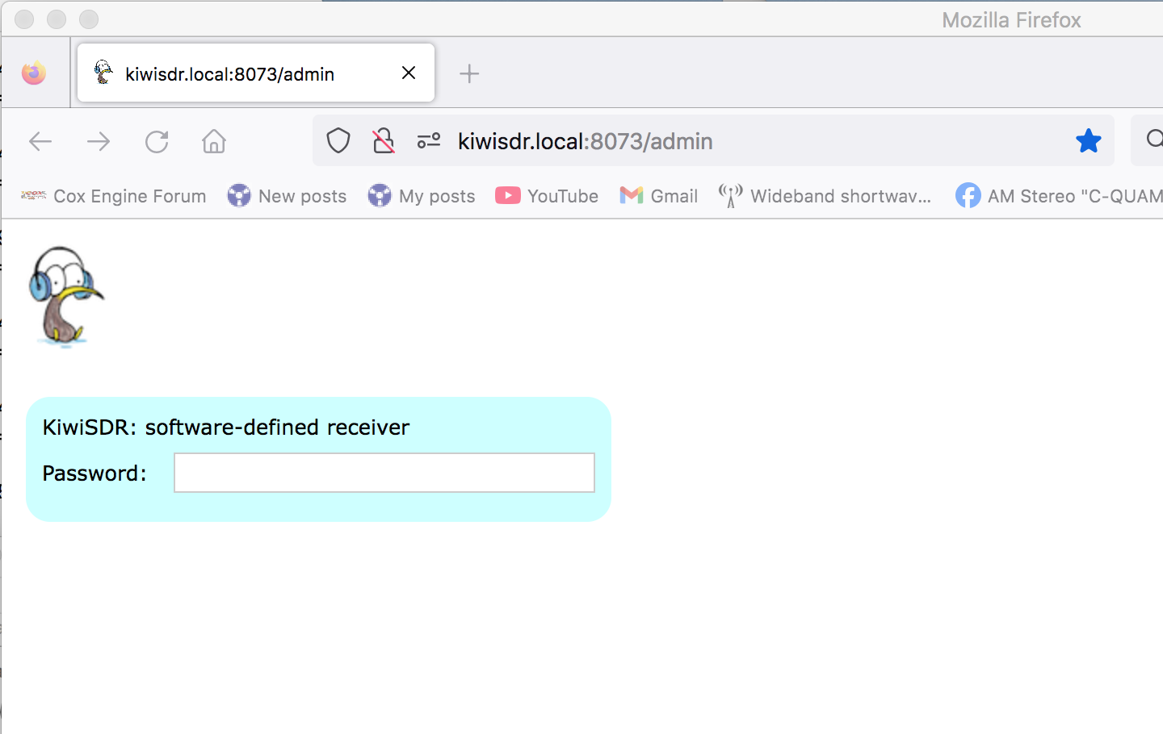Viewport: 1163px width, 734px height.
Task: Go back with the back arrow
Action: [x=40, y=142]
